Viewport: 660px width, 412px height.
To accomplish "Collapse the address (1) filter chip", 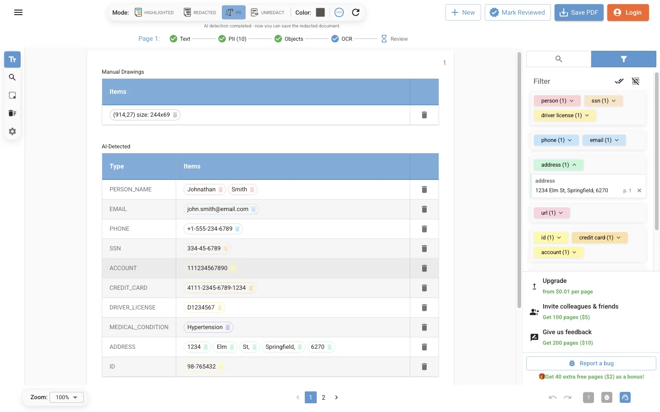I will (x=559, y=165).
